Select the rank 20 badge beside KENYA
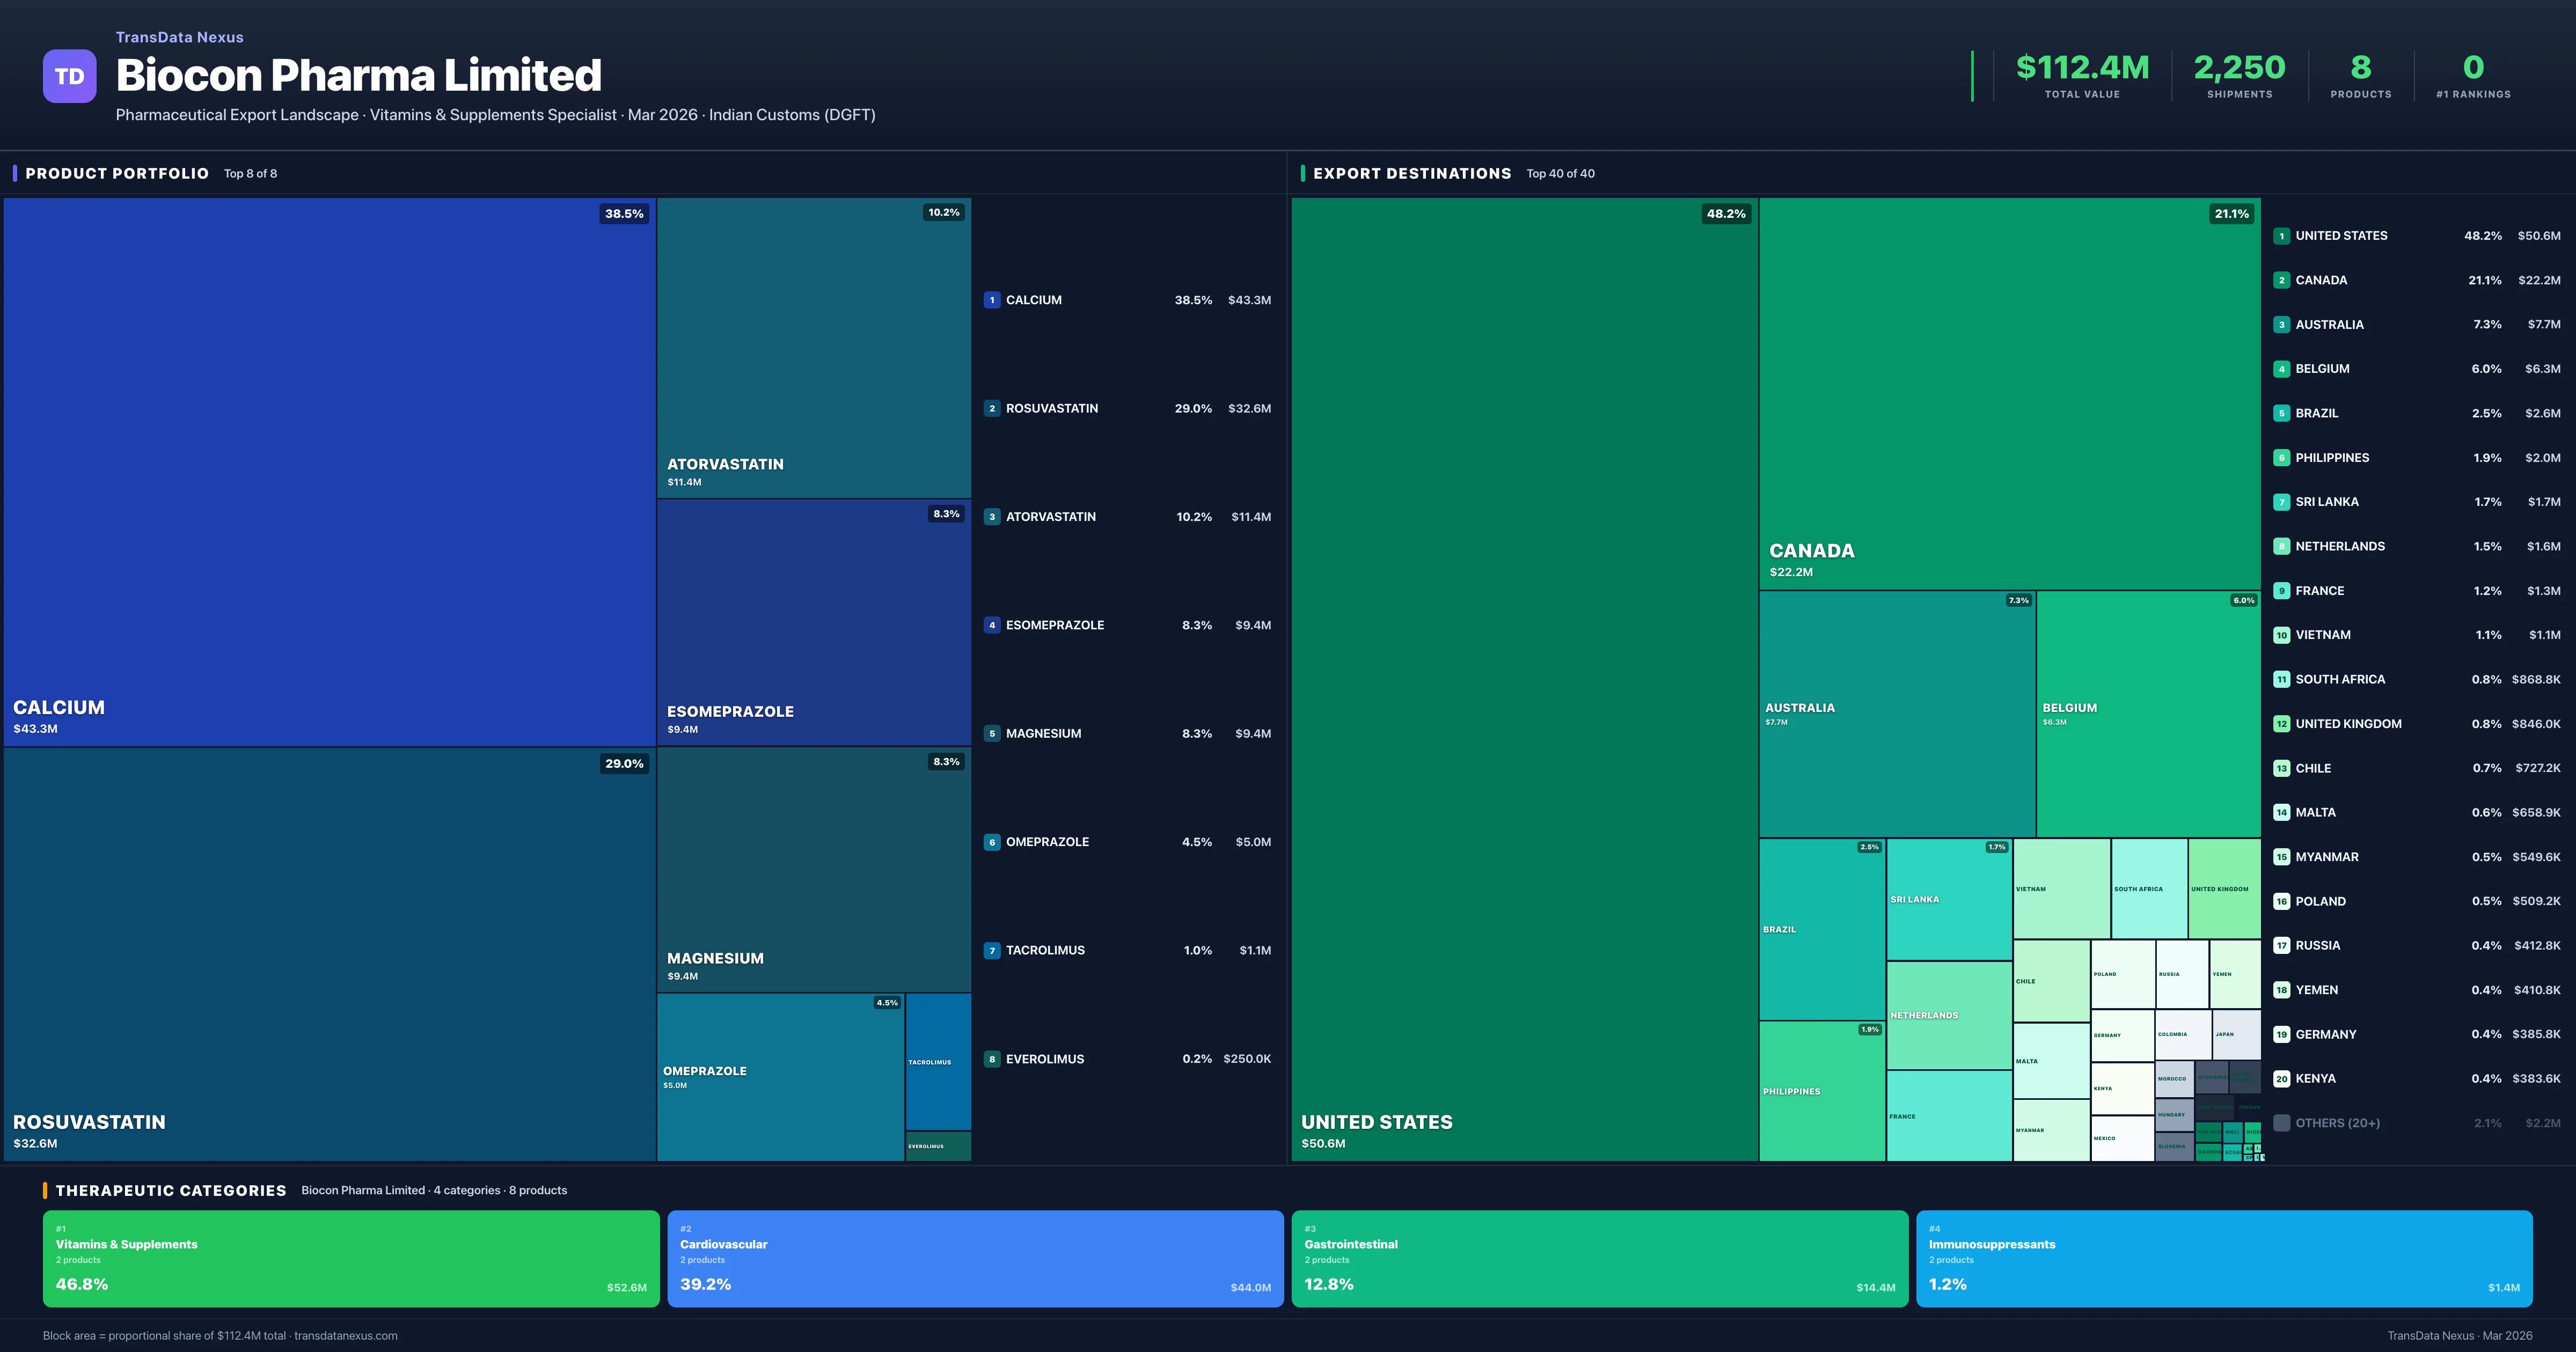This screenshot has width=2576, height=1352. coord(2282,1079)
